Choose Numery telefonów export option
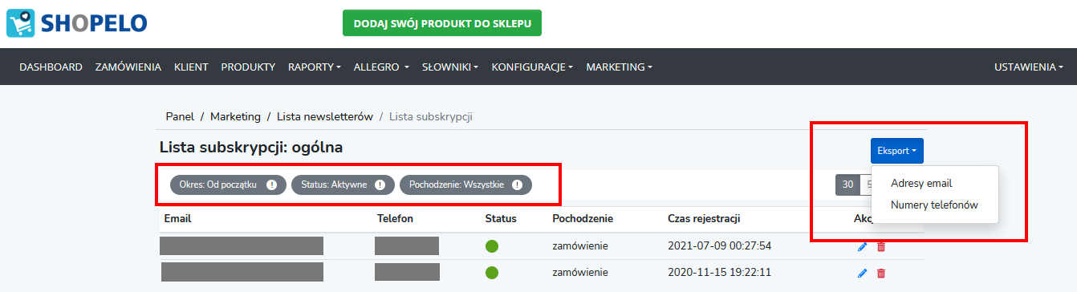The width and height of the screenshot is (1077, 292). point(934,205)
